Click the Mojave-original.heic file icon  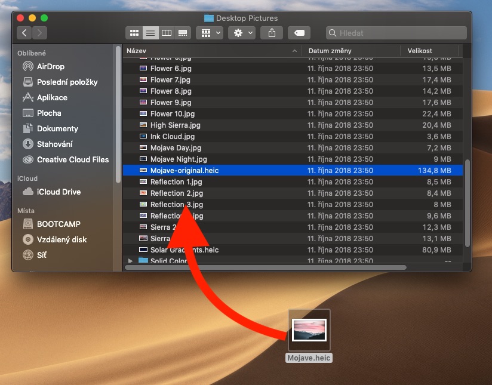pyautogui.click(x=143, y=170)
